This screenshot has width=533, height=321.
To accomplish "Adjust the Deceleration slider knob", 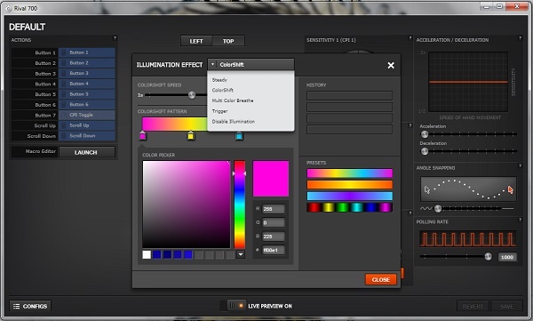I will pos(425,151).
